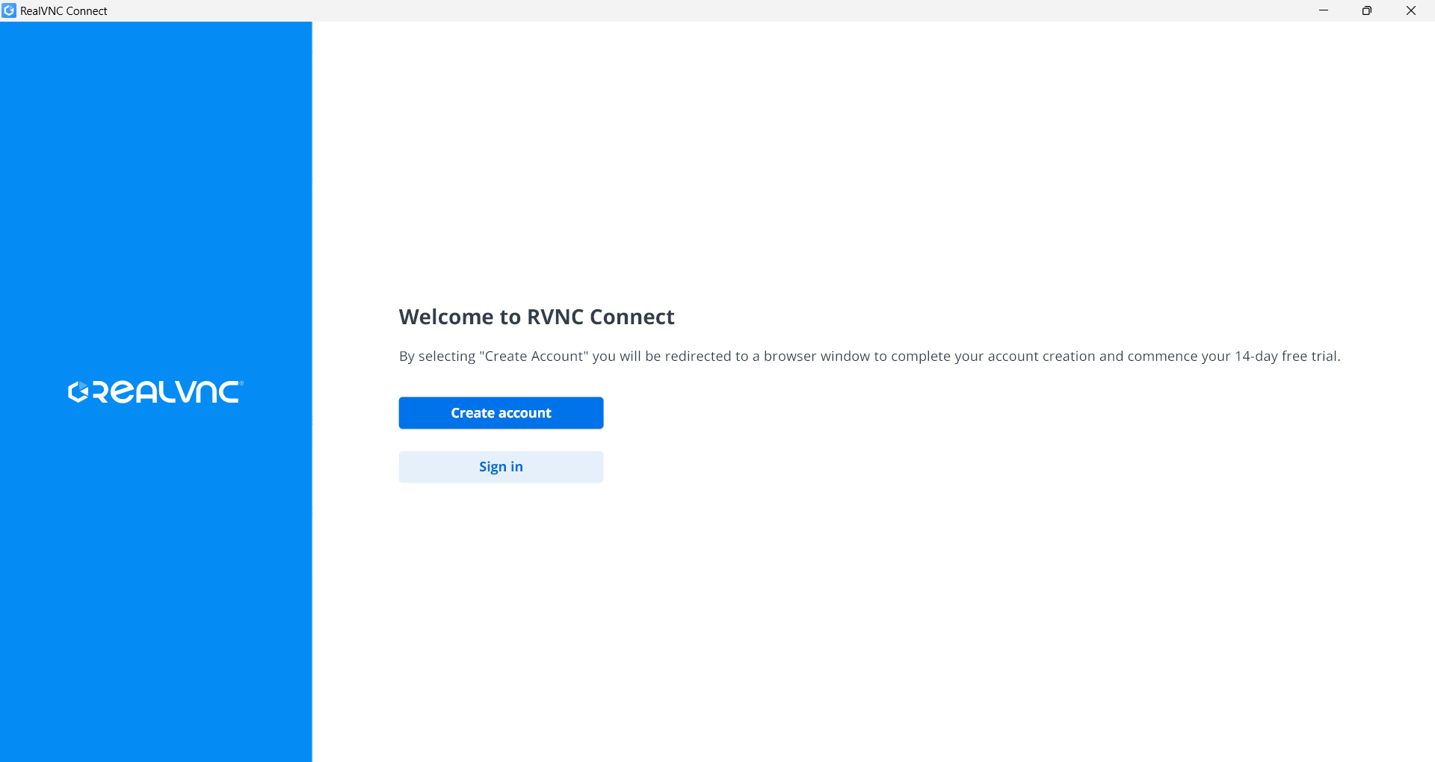Image resolution: width=1435 pixels, height=762 pixels.
Task: Click the blue sidebar panel
Action: click(x=155, y=598)
